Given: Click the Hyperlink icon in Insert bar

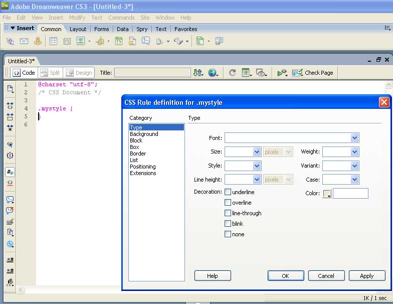Looking at the screenshot, I should [10, 41].
